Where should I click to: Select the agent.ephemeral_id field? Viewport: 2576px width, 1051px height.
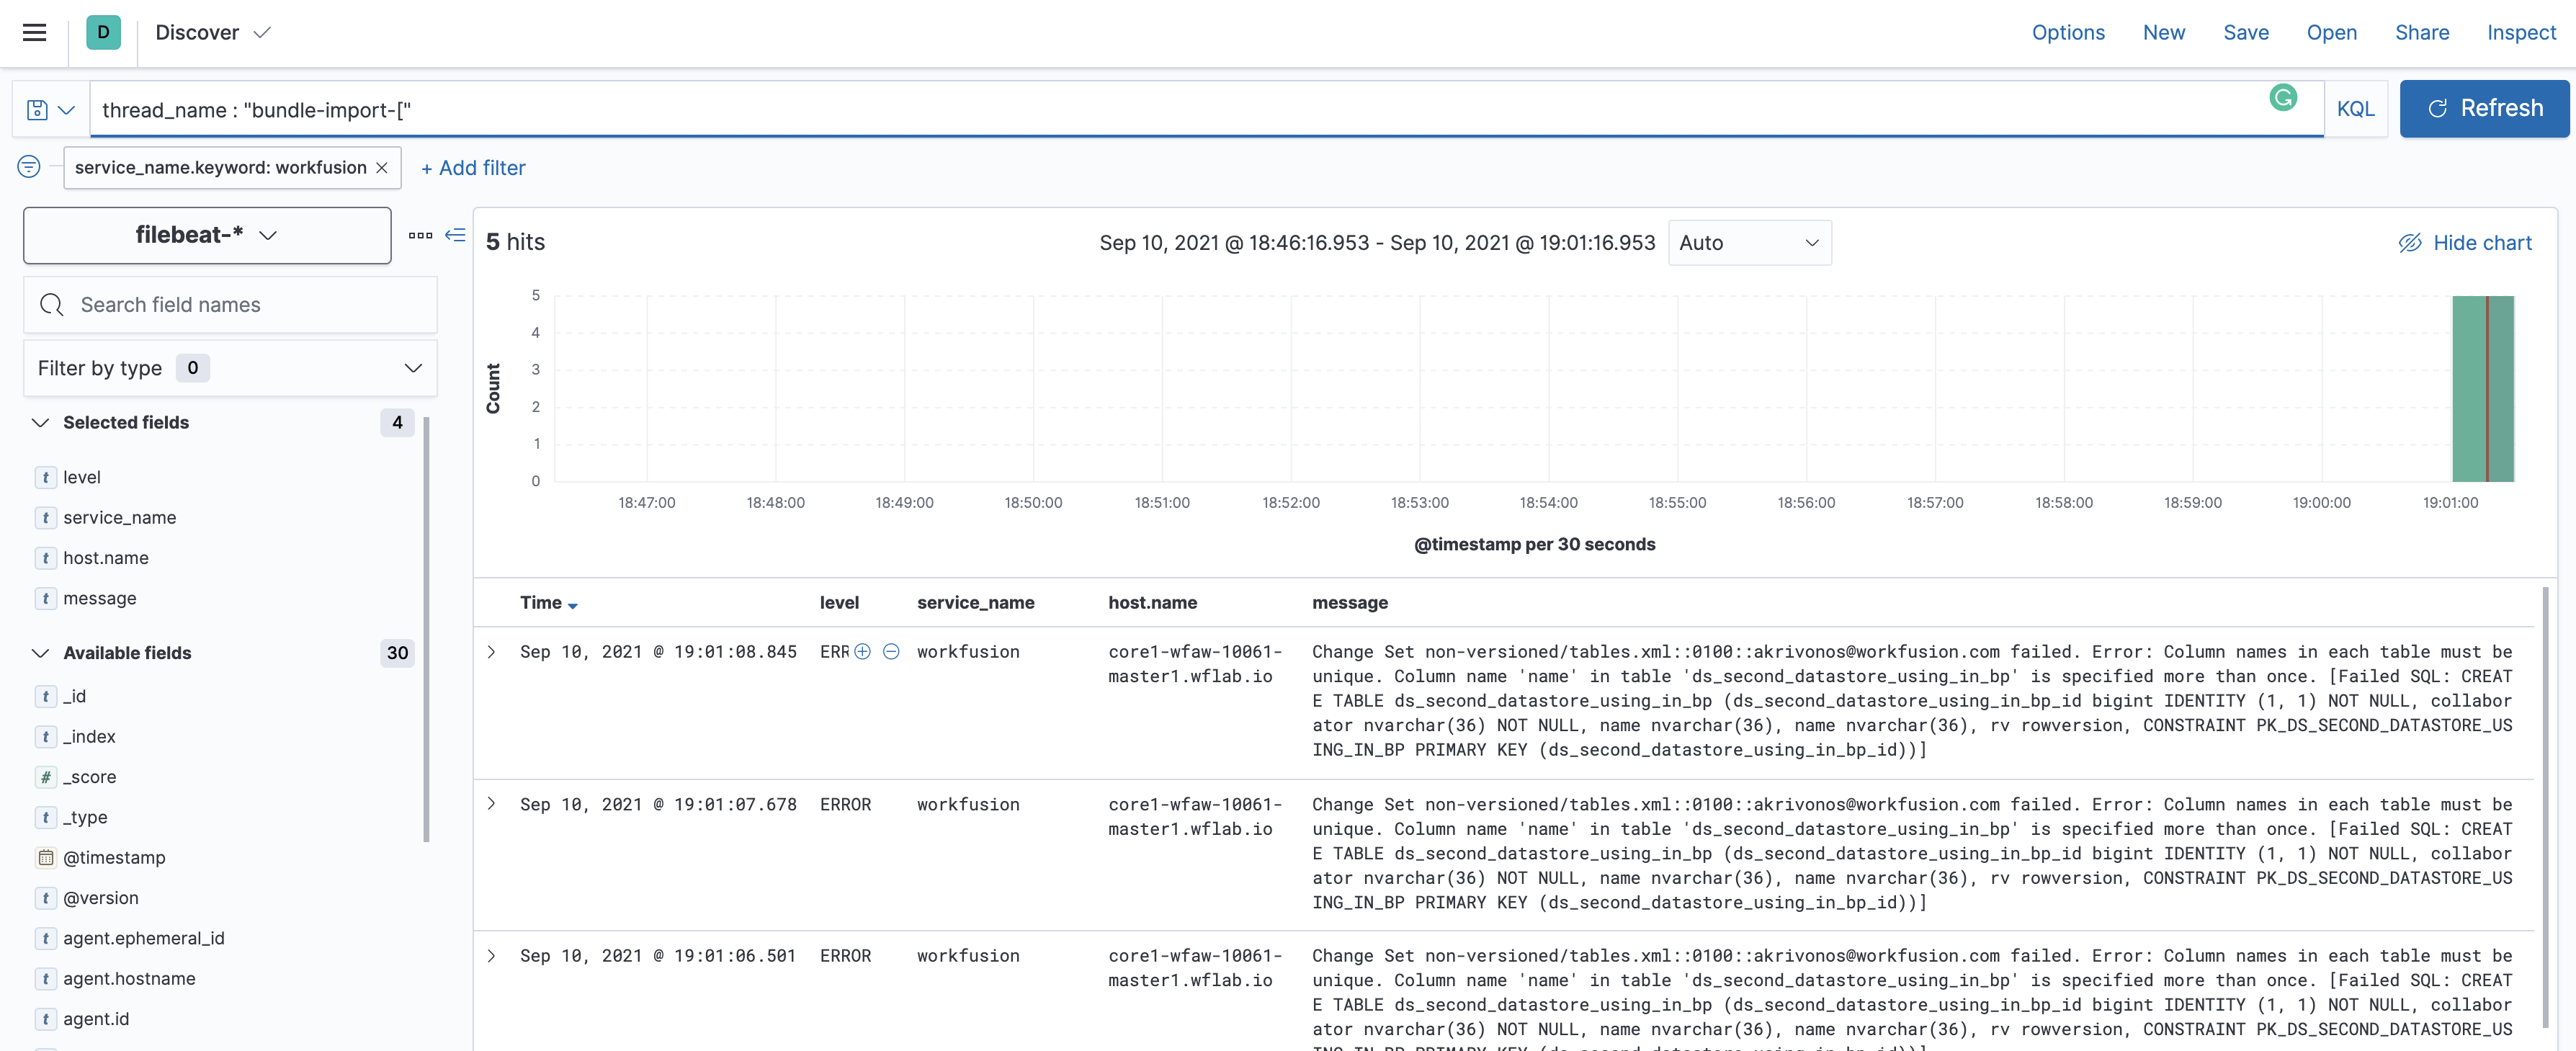(x=143, y=939)
